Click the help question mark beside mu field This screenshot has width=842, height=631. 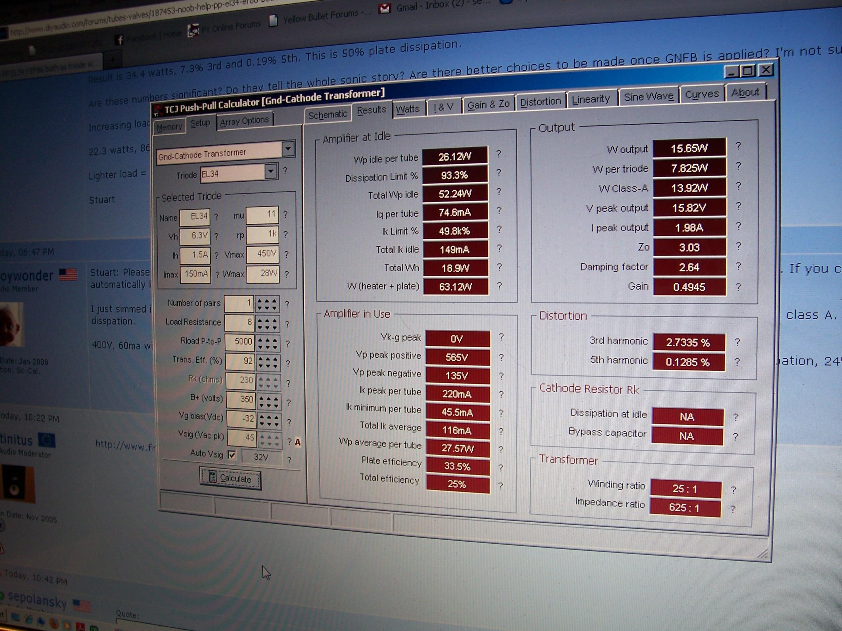pyautogui.click(x=286, y=214)
